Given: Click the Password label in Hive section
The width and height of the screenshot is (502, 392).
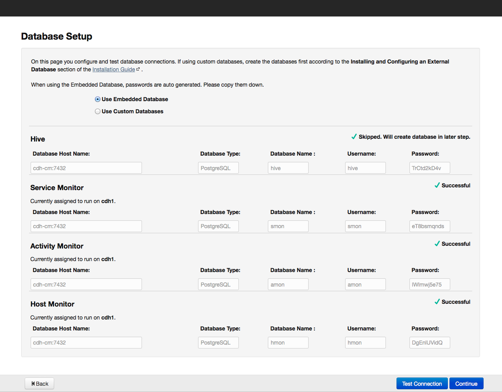Looking at the screenshot, I should [425, 154].
